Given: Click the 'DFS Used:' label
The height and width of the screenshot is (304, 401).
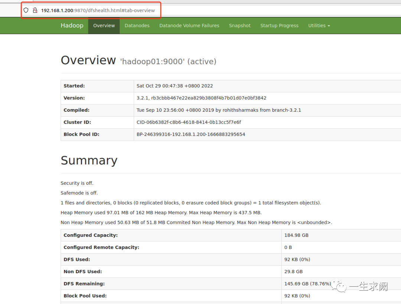Looking at the screenshot, I should click(77, 259).
